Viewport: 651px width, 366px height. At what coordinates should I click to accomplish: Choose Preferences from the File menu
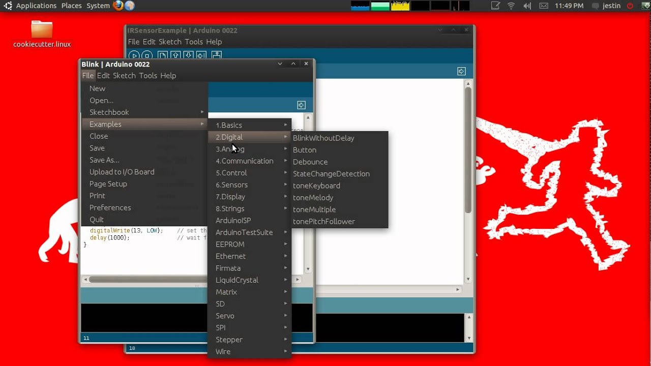(144, 208)
